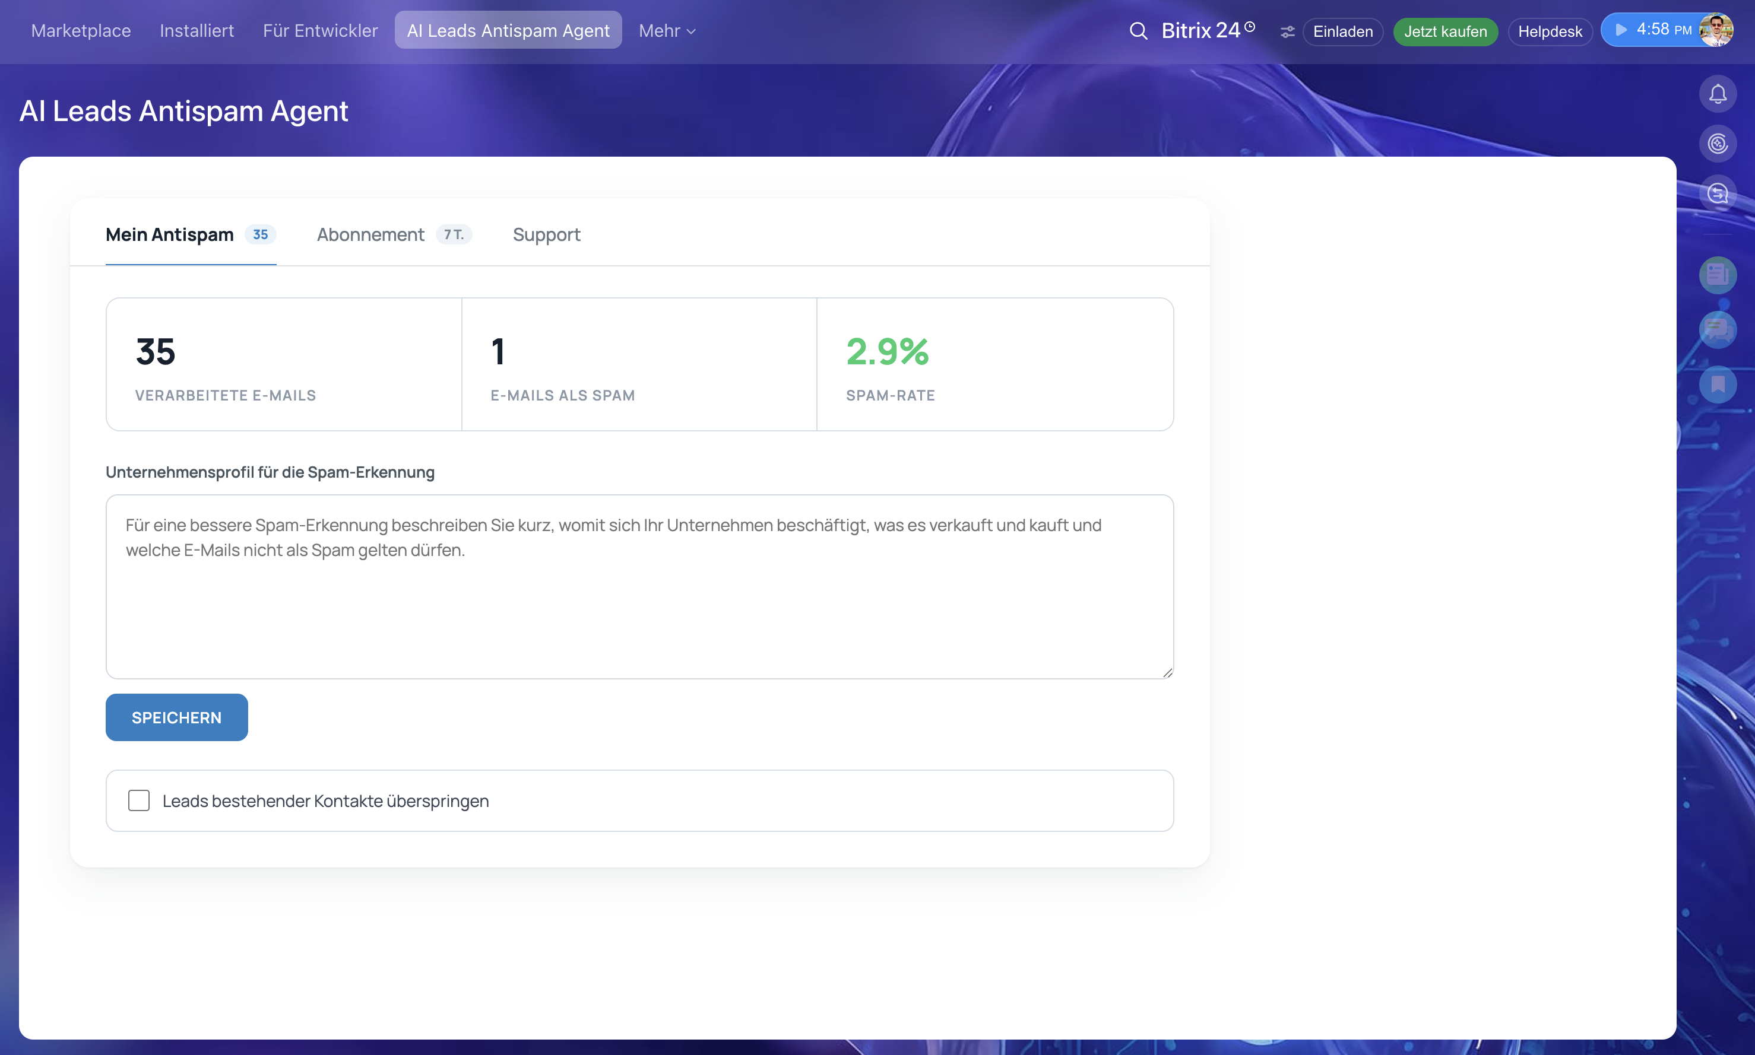Expand the Mehr dropdown menu
This screenshot has width=1755, height=1055.
(667, 31)
